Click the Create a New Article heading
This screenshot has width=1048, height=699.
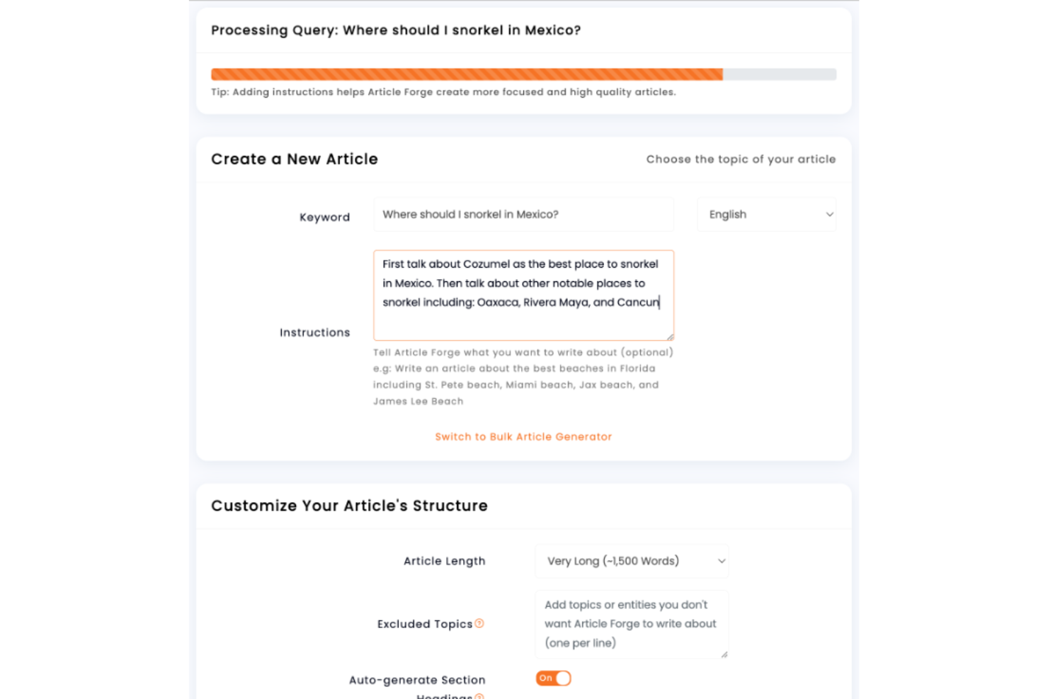click(295, 159)
